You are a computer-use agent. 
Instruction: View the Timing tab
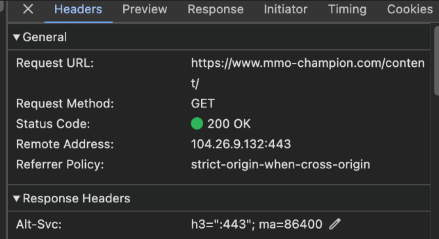click(347, 9)
